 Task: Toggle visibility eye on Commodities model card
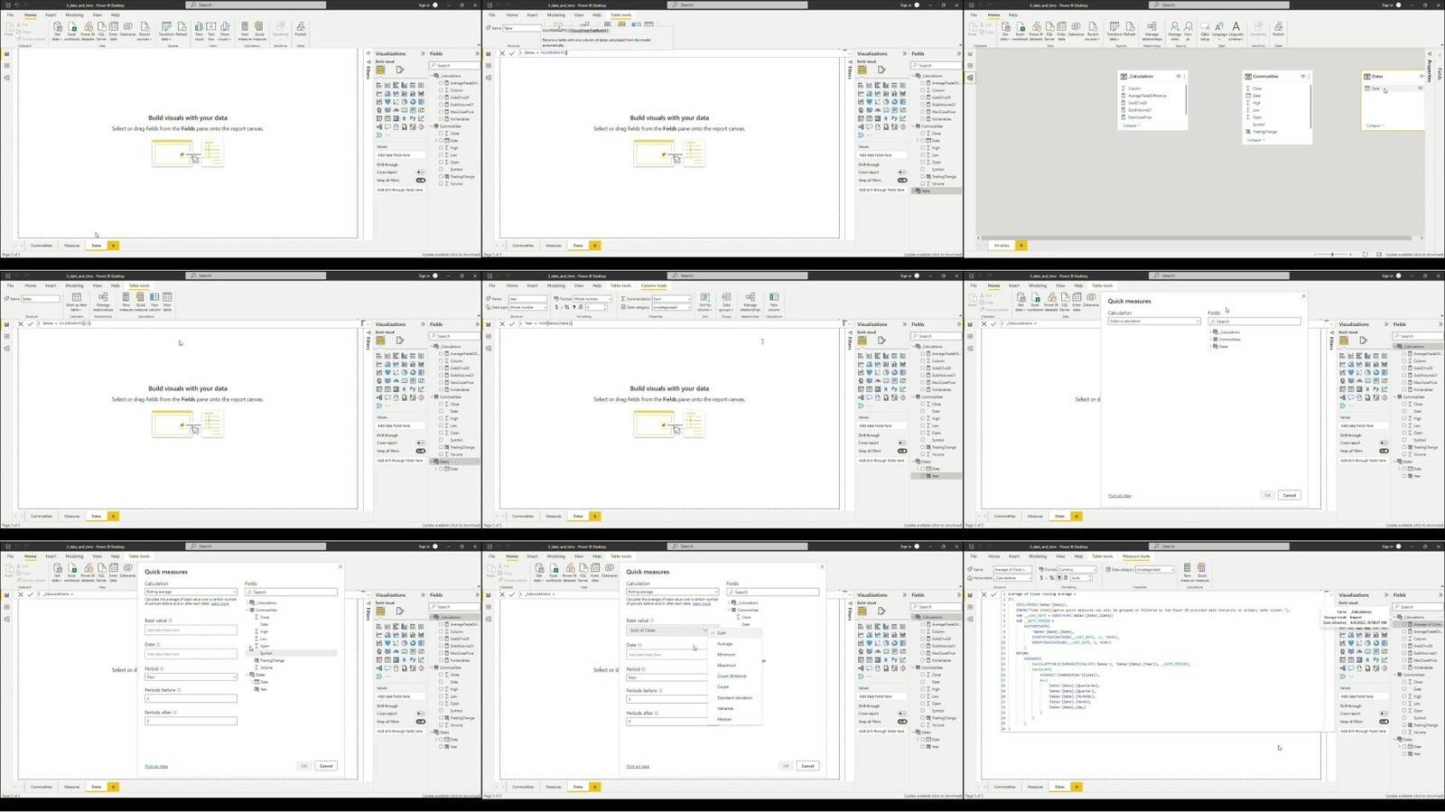tap(1302, 76)
